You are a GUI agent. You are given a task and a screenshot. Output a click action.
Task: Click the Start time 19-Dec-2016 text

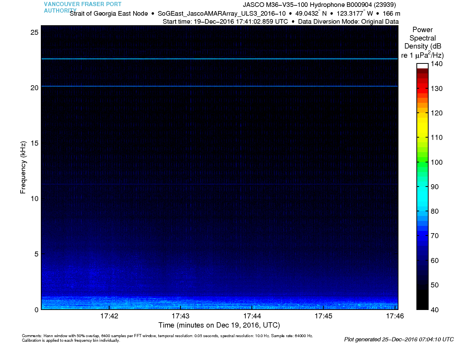click(x=225, y=21)
